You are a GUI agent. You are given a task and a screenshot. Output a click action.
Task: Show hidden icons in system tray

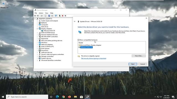(x=155, y=97)
